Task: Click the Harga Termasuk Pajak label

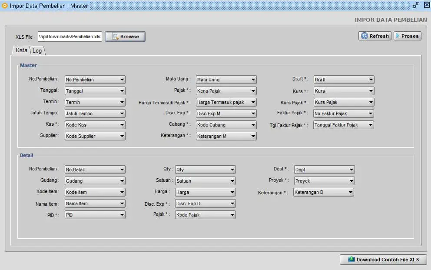Action: (x=164, y=103)
